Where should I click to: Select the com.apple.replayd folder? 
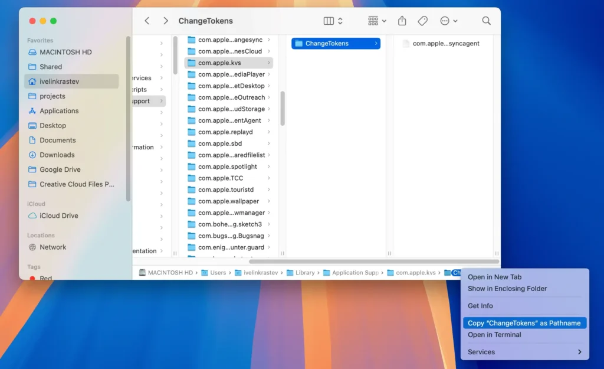point(229,132)
